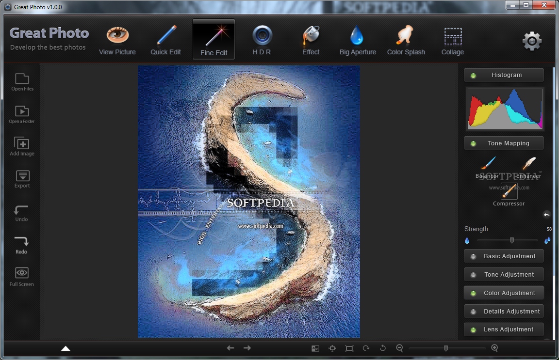Click the zoom out magnifier

(x=400, y=348)
